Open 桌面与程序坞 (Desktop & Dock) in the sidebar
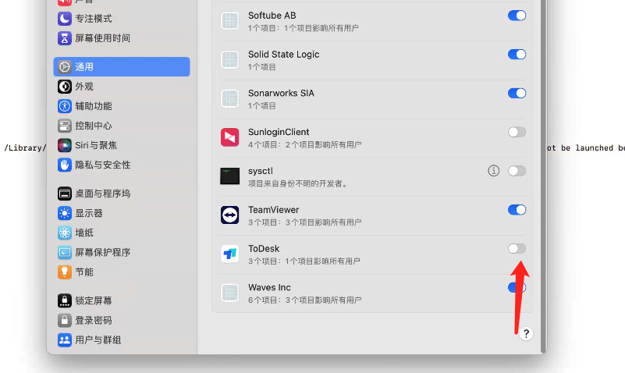This screenshot has width=625, height=373. [122, 194]
